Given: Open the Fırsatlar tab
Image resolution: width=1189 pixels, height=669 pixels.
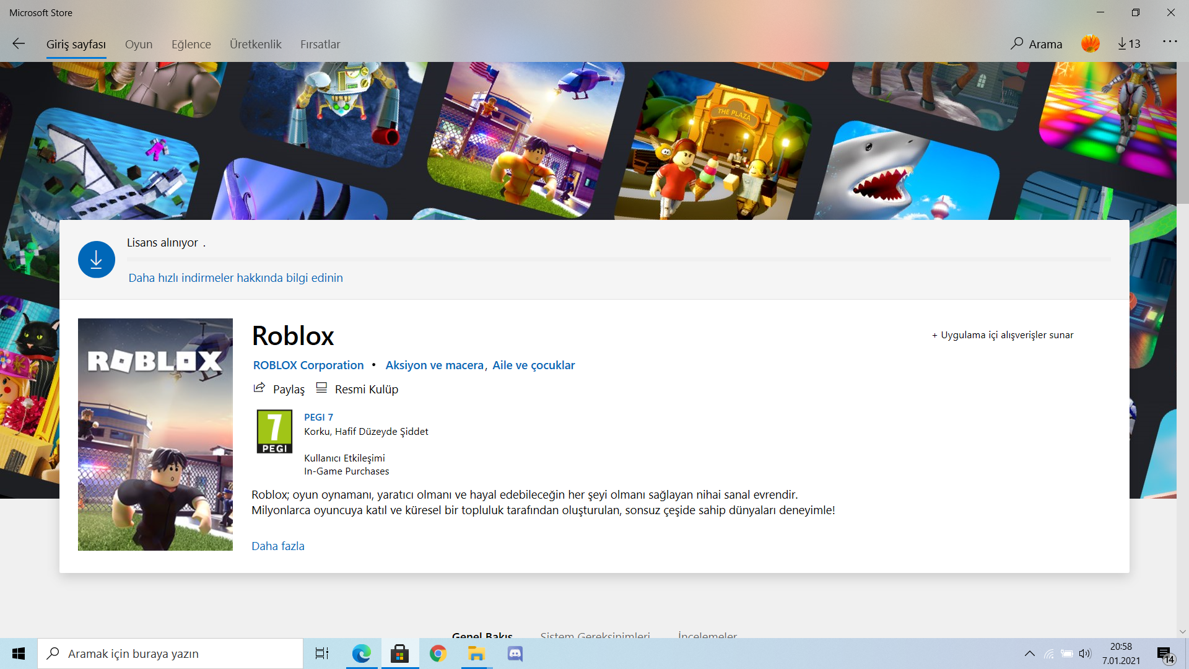Looking at the screenshot, I should click(320, 45).
